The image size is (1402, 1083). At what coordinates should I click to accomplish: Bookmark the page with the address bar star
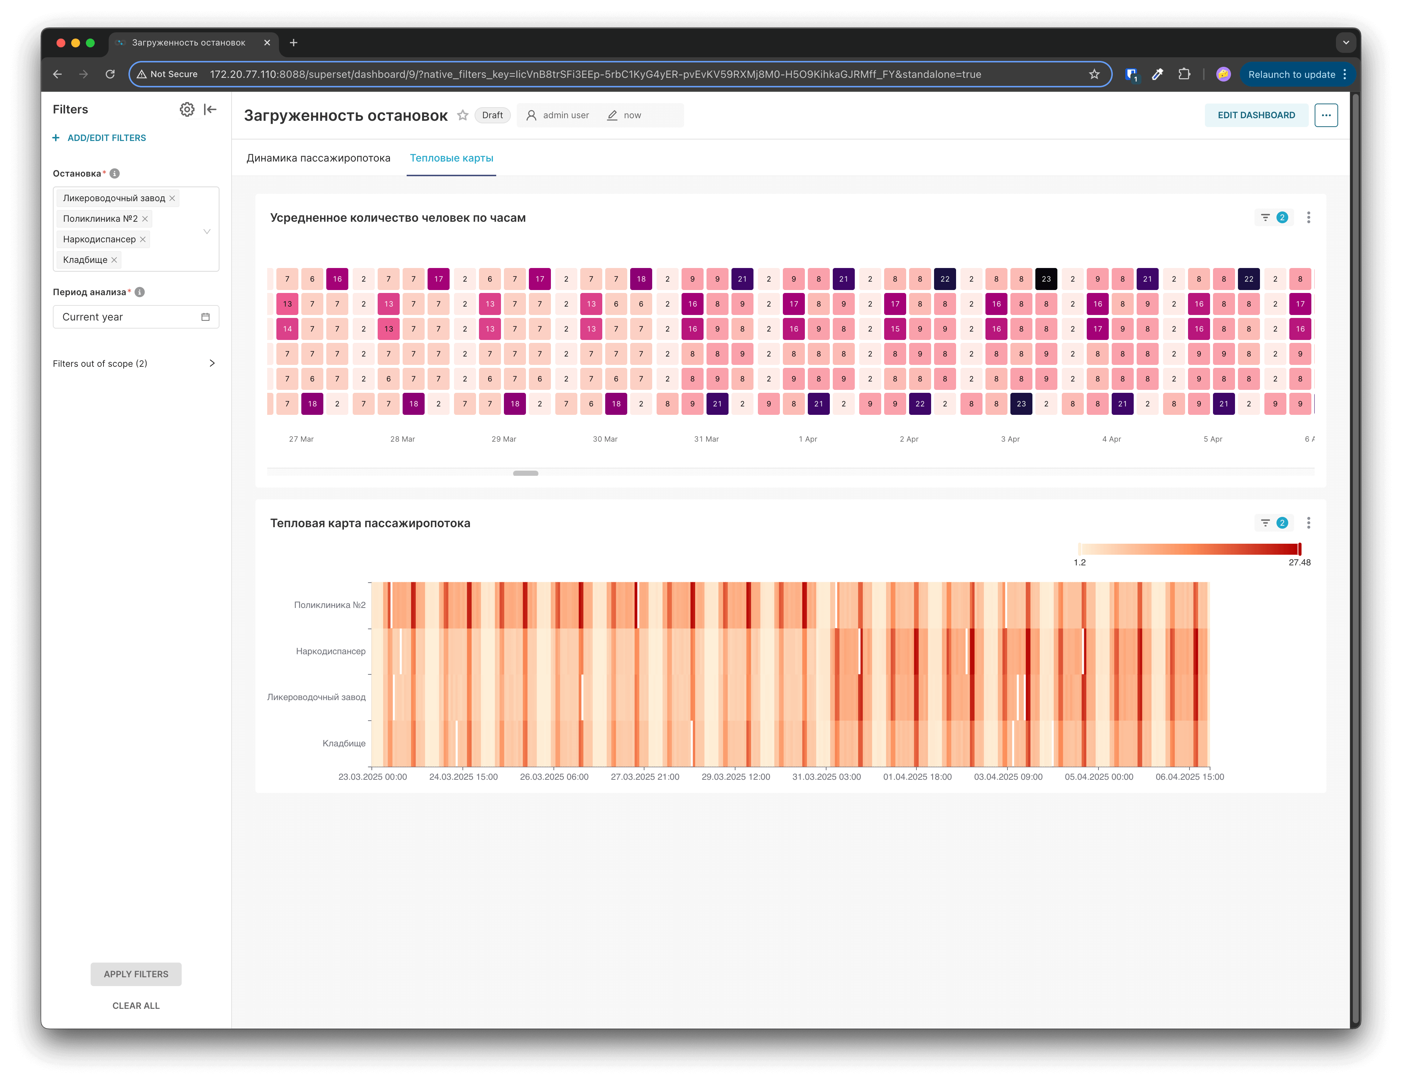point(1094,75)
